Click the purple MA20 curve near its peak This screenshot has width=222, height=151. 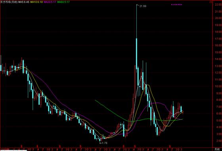pos(157,103)
